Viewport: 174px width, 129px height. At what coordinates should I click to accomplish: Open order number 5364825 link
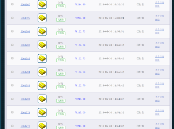[x=25, y=18]
